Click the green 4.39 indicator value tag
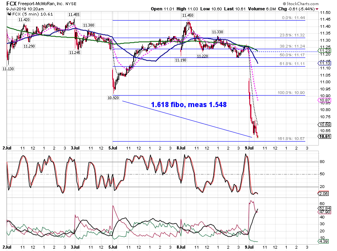Viewport: 337px width, 251px height. pos(324,241)
